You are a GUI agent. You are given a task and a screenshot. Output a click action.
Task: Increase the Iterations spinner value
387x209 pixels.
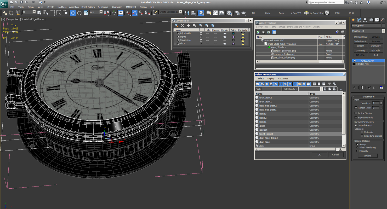(381, 102)
